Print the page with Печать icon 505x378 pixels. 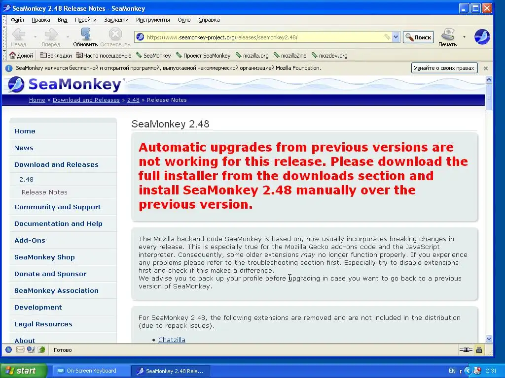click(x=447, y=37)
